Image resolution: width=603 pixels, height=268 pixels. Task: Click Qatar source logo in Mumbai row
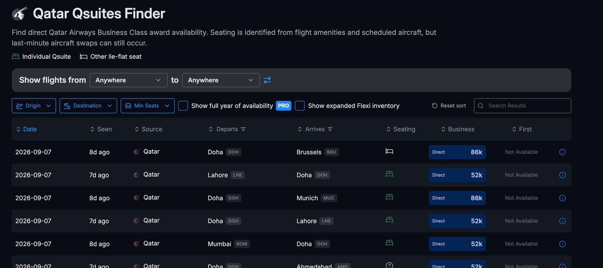[x=136, y=244]
